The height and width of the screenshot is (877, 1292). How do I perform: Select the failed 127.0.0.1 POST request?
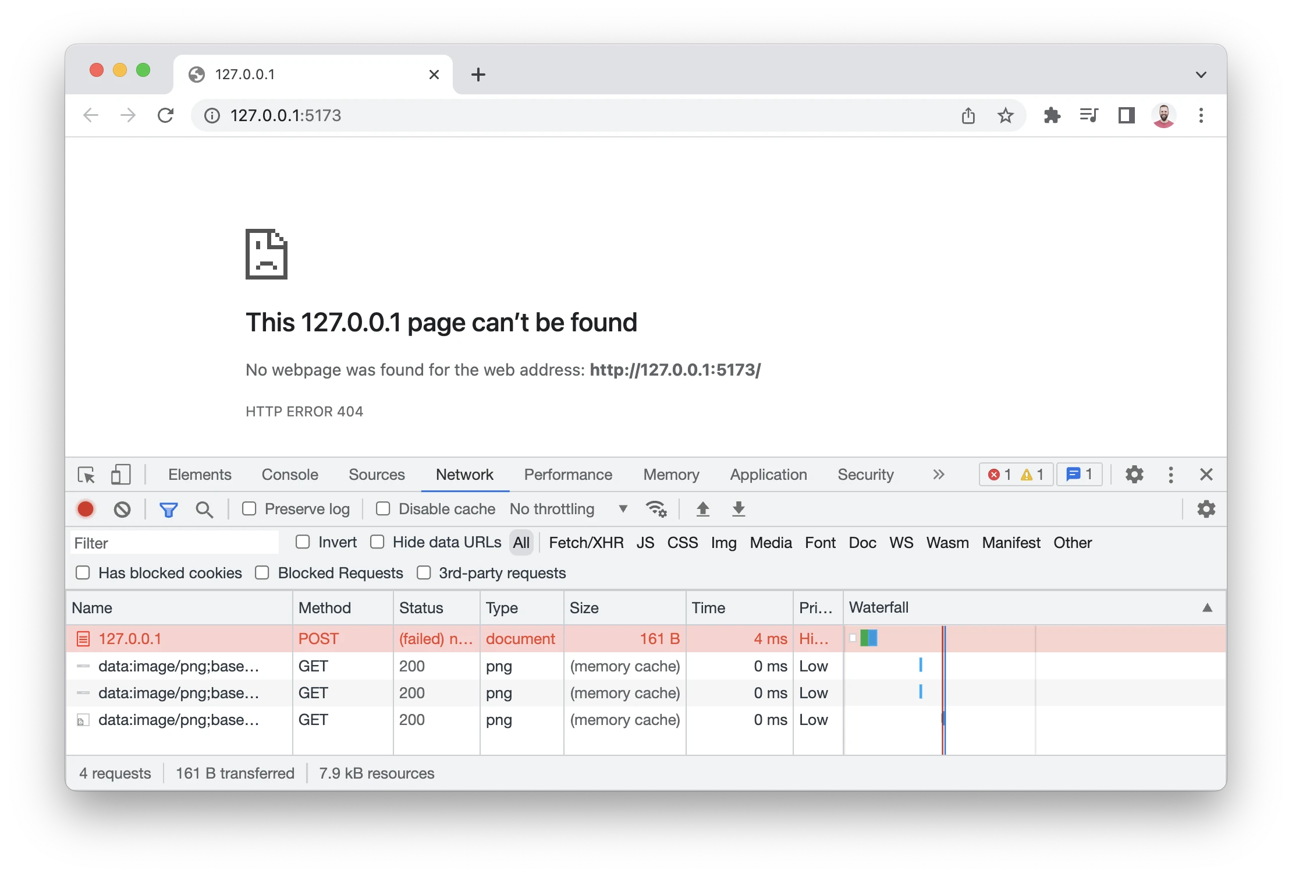(x=130, y=639)
